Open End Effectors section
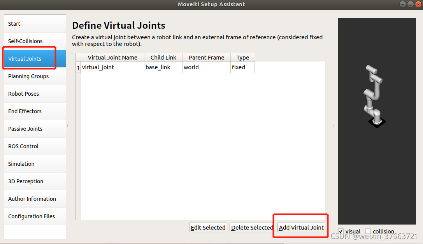The image size is (423, 244). pyautogui.click(x=35, y=111)
